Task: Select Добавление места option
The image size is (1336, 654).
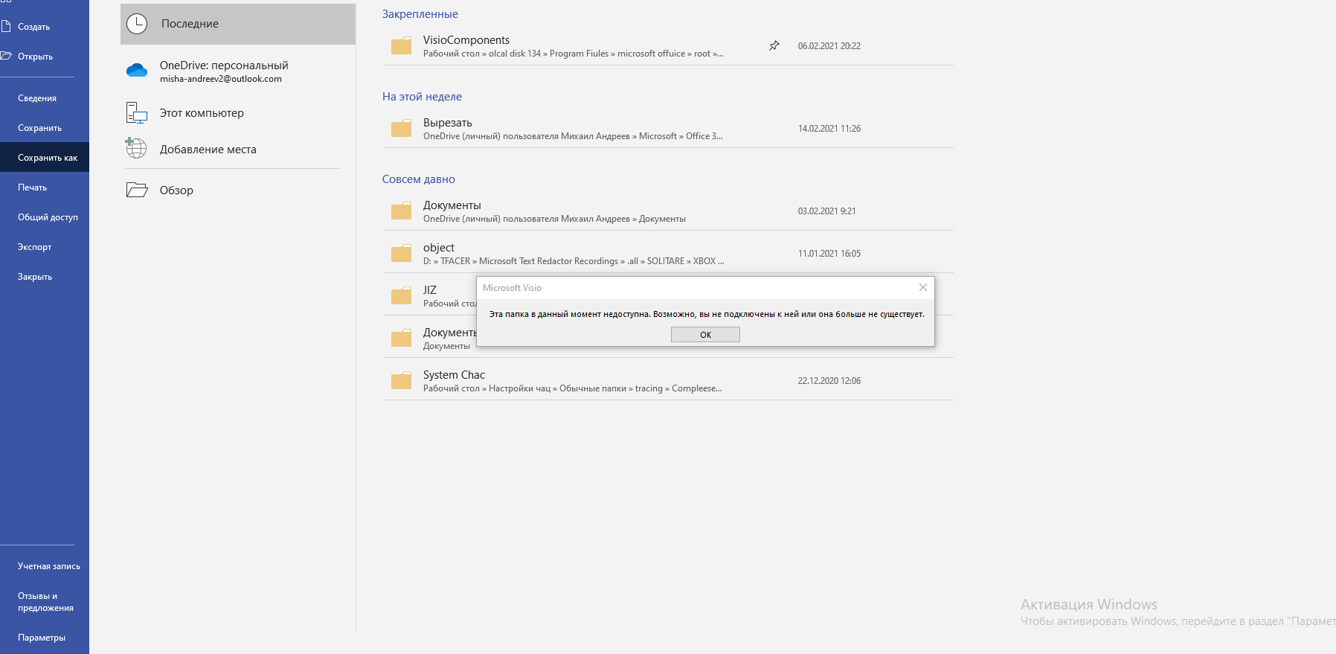Action: click(238, 150)
